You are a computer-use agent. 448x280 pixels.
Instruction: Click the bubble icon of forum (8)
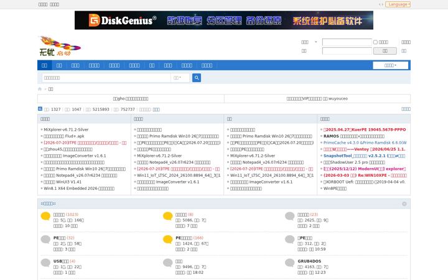168,217
